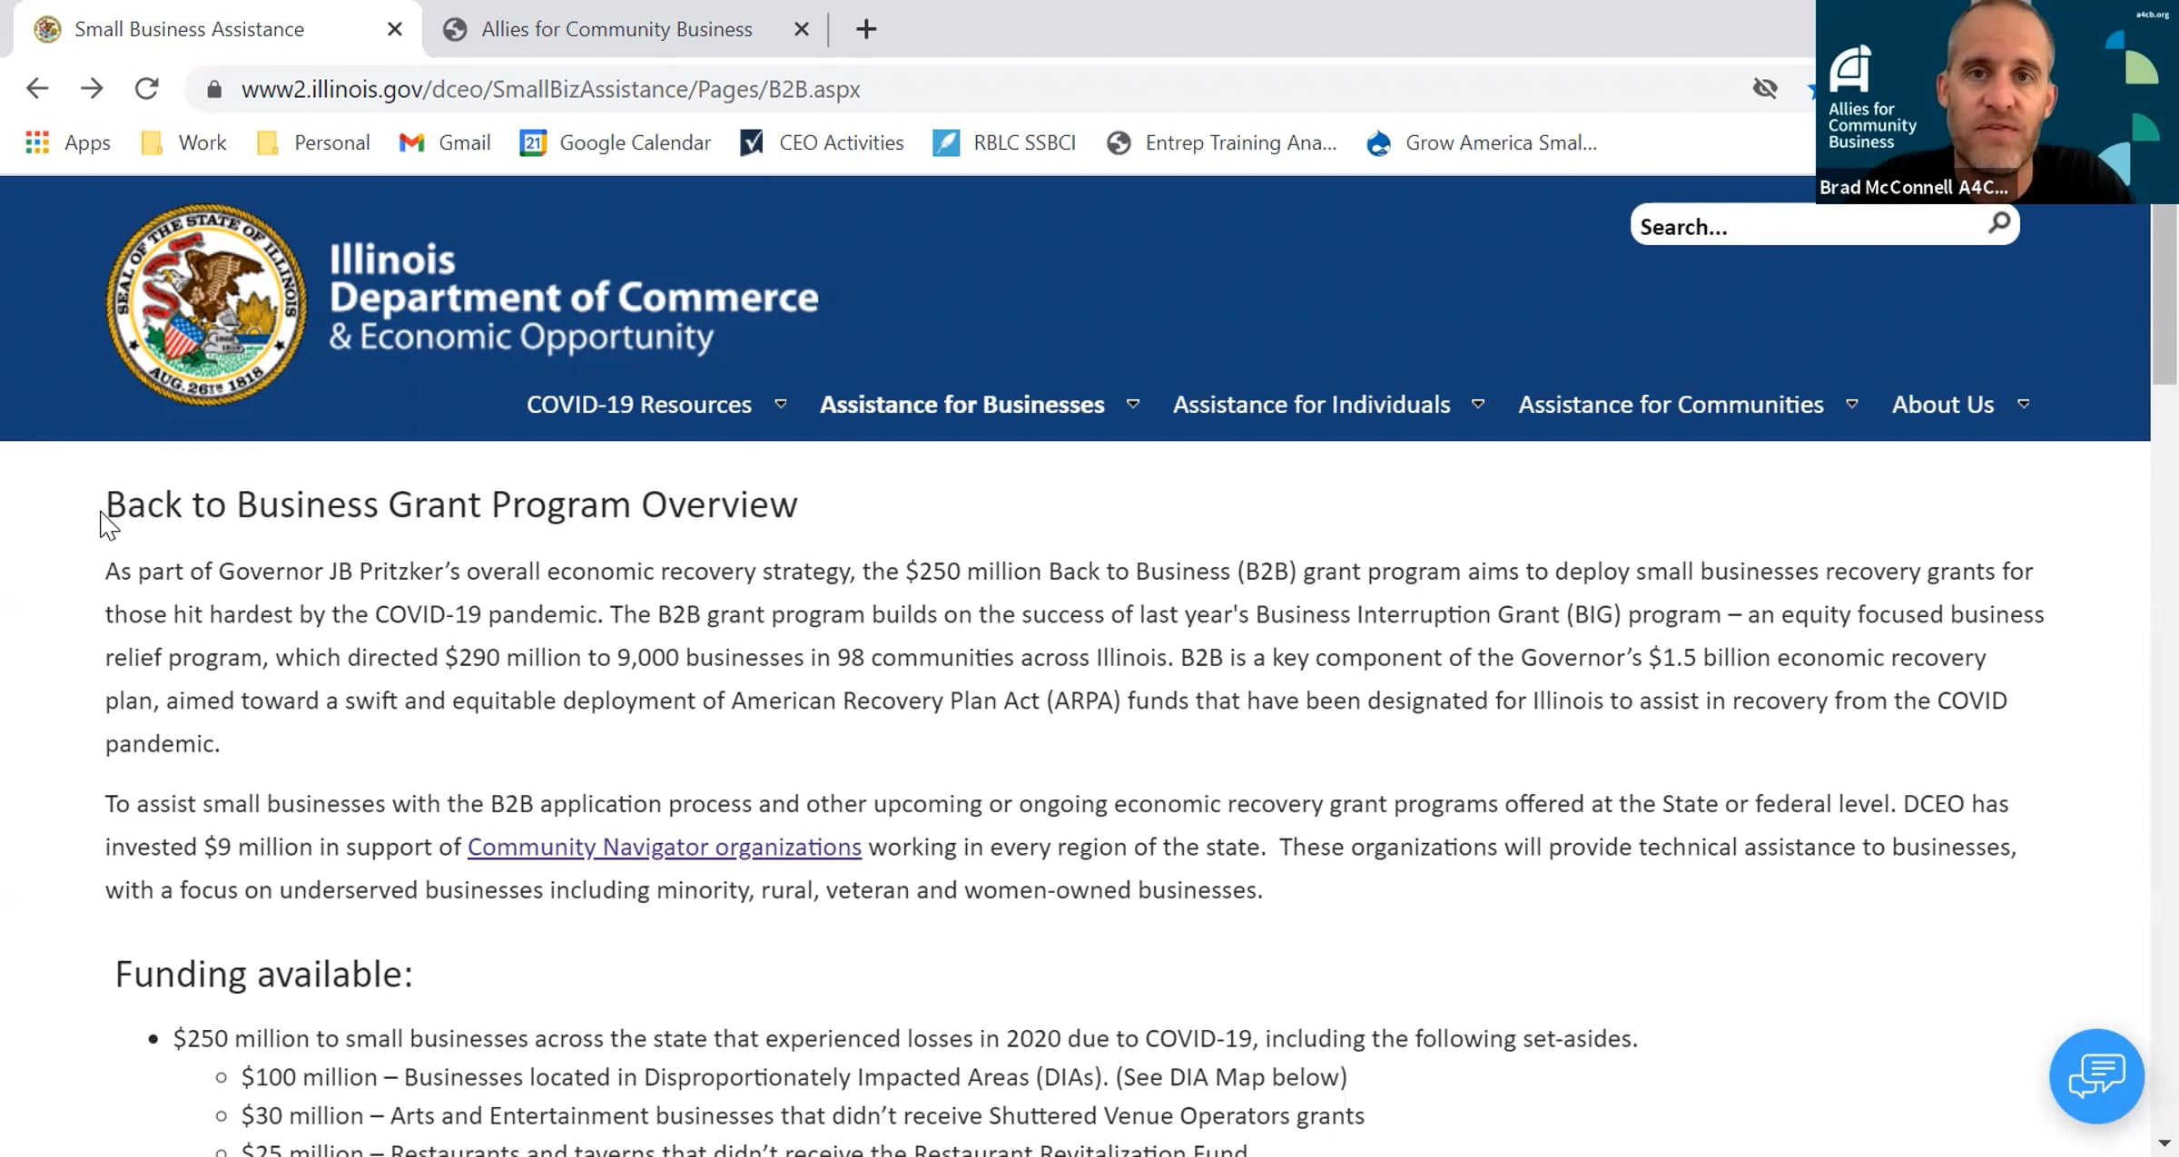Image resolution: width=2179 pixels, height=1157 pixels.
Task: Open the Community Navigator organizations link
Action: tap(665, 848)
